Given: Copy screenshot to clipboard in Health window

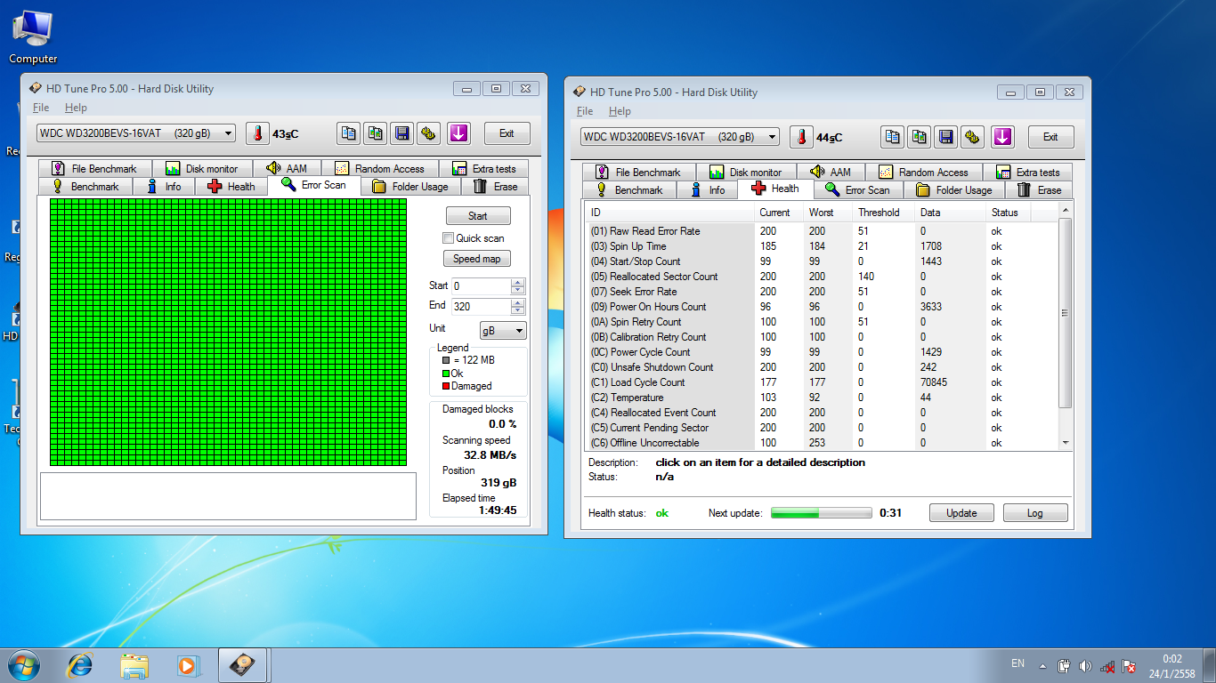Looking at the screenshot, I should tap(920, 137).
